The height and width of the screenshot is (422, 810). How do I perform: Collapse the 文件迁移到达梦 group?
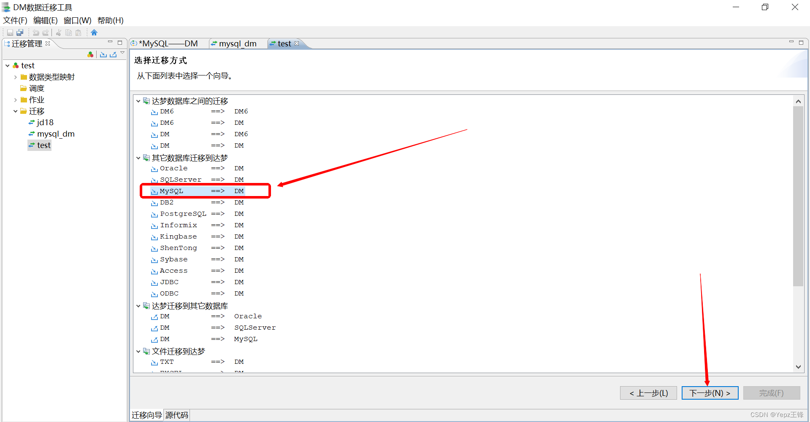pos(138,352)
